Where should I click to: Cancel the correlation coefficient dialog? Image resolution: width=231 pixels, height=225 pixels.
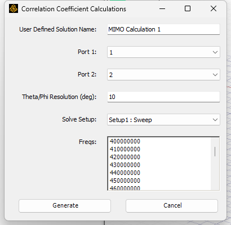[x=172, y=206]
